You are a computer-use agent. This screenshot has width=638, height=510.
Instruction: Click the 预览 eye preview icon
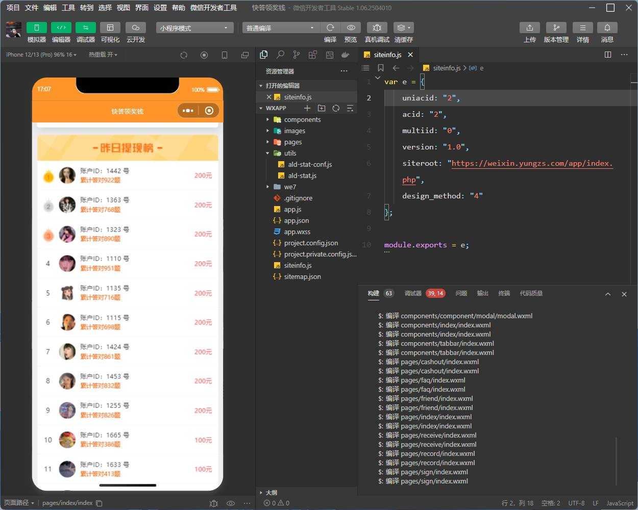click(351, 28)
